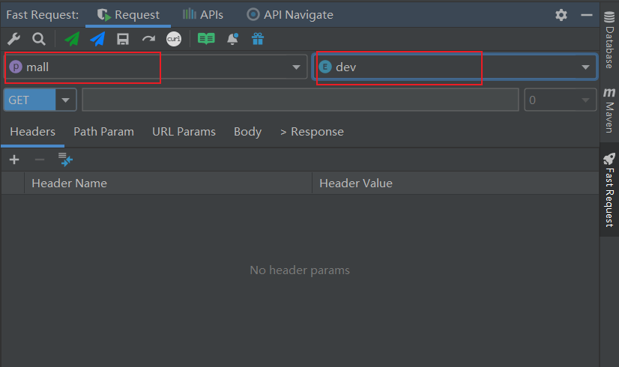Copy as cURL using the curl icon

coord(174,39)
